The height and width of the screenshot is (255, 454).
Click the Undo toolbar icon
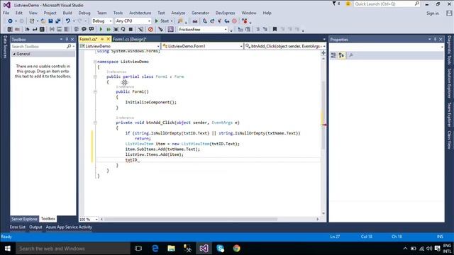tap(68, 21)
